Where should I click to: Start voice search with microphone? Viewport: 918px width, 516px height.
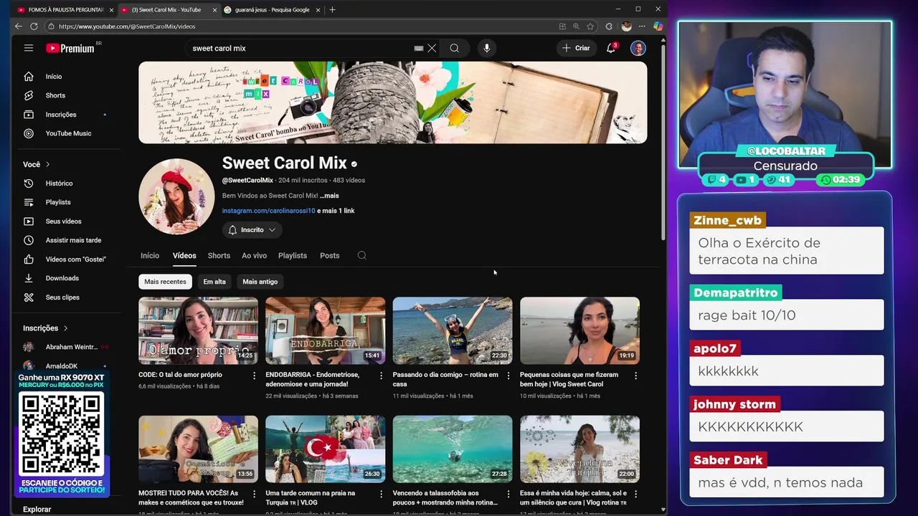point(486,48)
